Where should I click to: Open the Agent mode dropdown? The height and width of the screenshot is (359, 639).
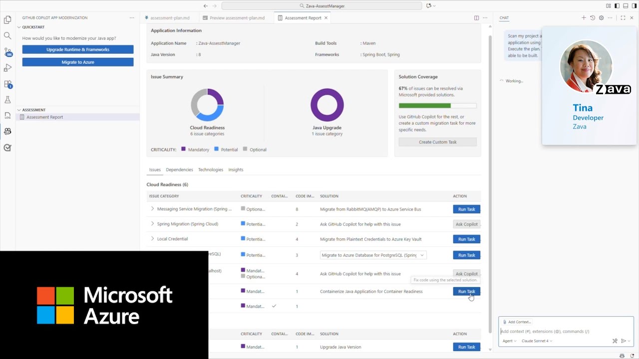[x=509, y=341]
